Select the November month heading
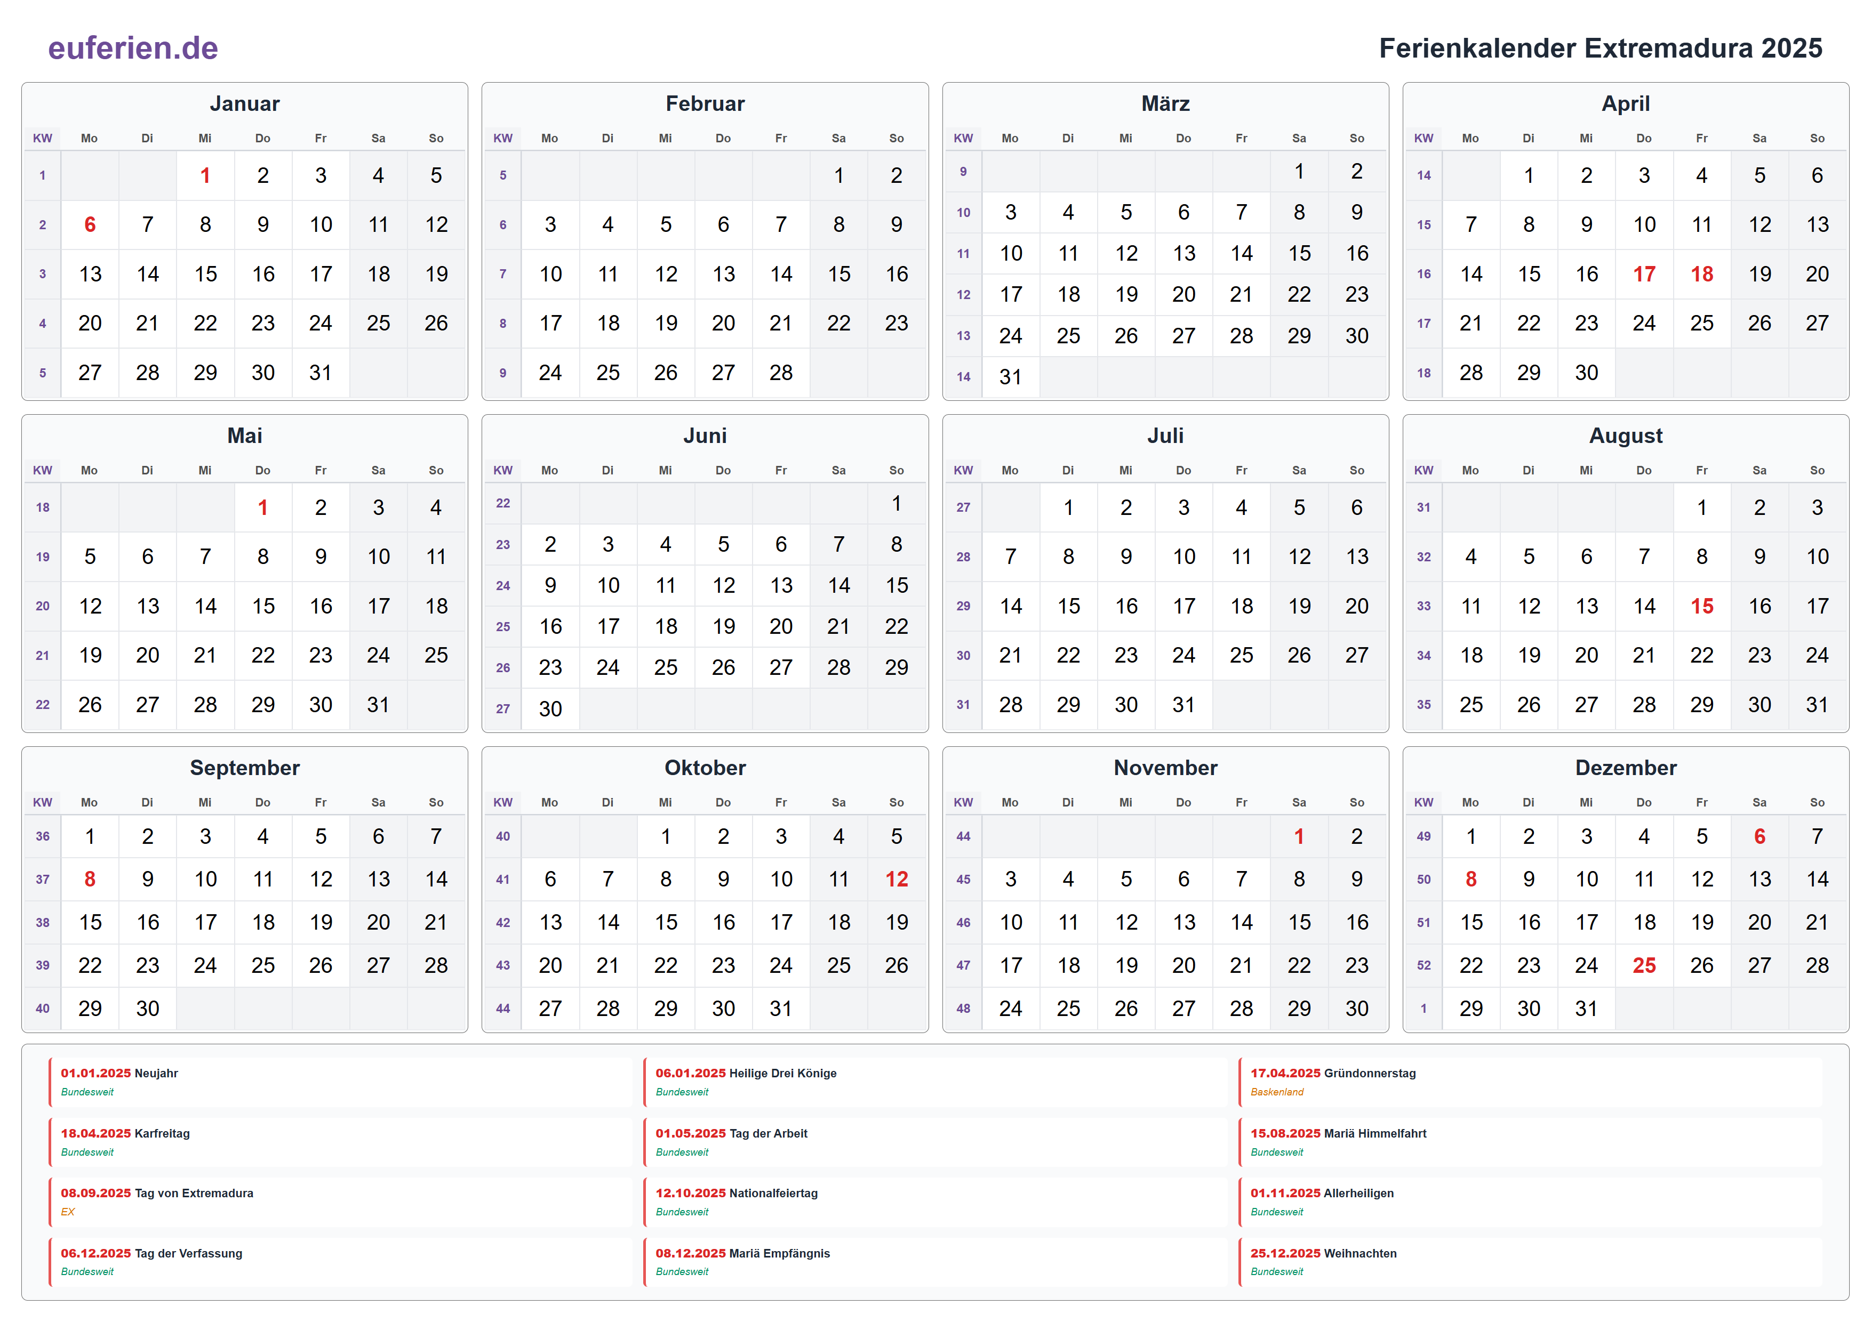 1165,767
